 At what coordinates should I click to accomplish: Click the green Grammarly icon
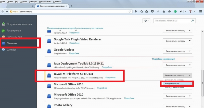pos(175,11)
